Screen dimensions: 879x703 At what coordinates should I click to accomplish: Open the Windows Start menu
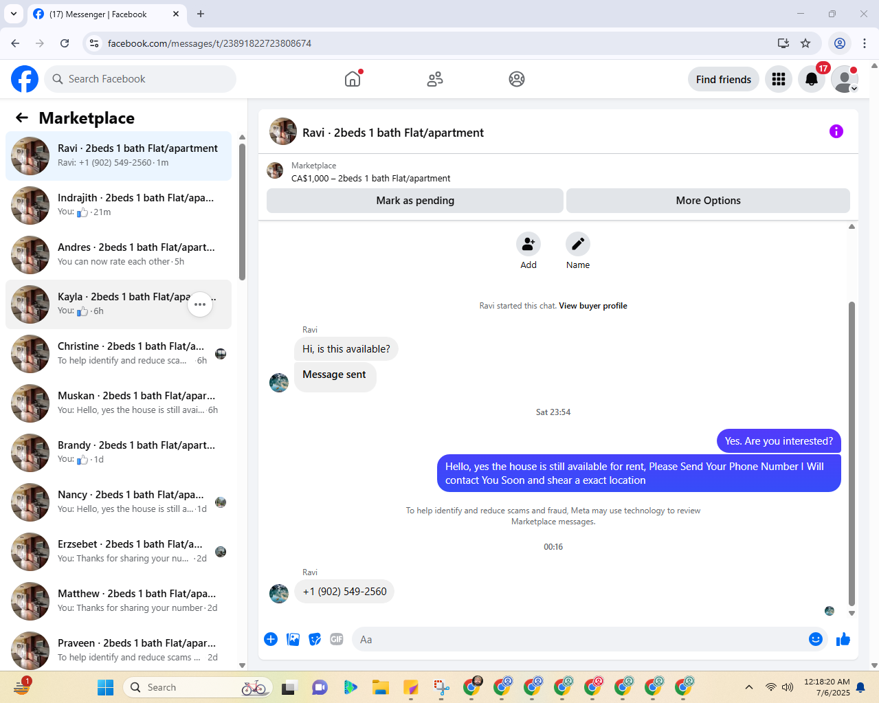pos(105,687)
